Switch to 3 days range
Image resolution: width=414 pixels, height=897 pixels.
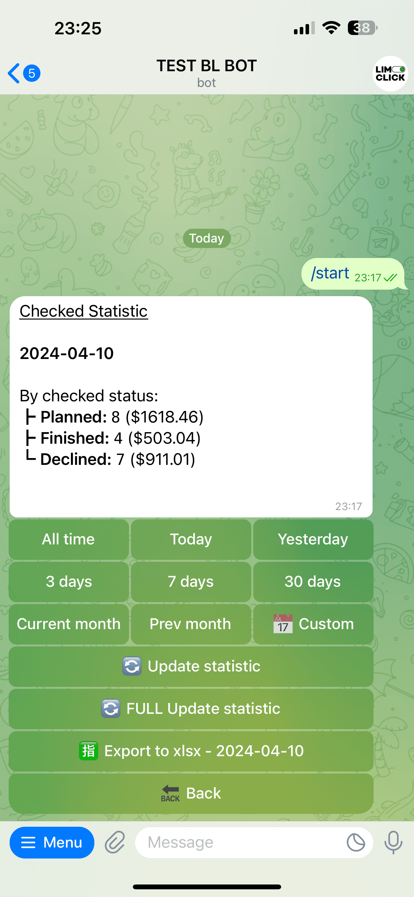click(x=69, y=582)
